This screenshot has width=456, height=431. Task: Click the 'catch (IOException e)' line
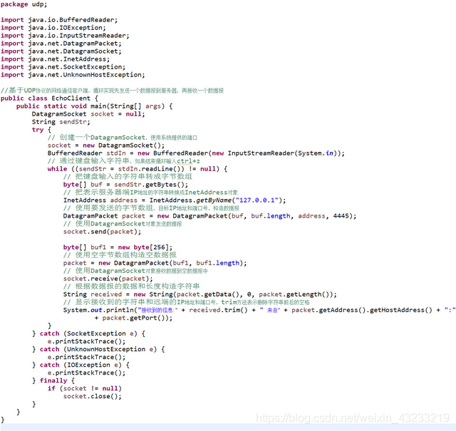click(81, 365)
